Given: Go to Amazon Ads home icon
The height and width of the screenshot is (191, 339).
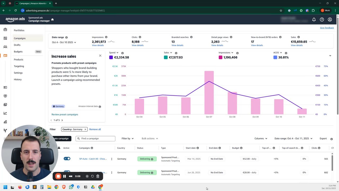Looking at the screenshot, I should [52, 19].
